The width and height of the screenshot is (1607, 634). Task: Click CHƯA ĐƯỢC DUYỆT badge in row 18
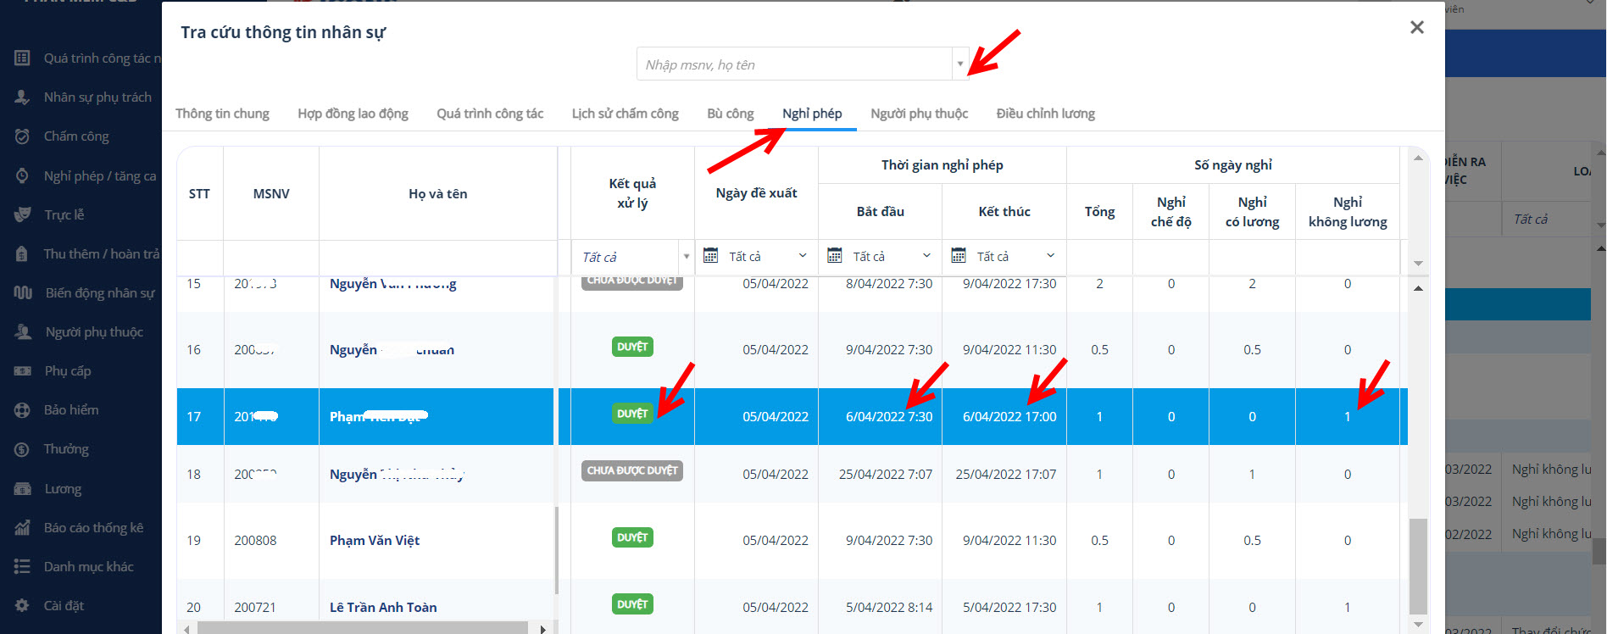click(632, 470)
